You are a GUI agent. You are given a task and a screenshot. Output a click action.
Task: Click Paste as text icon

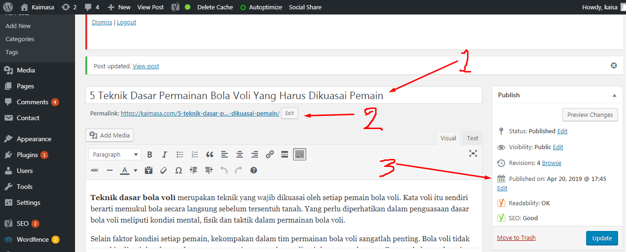149,170
